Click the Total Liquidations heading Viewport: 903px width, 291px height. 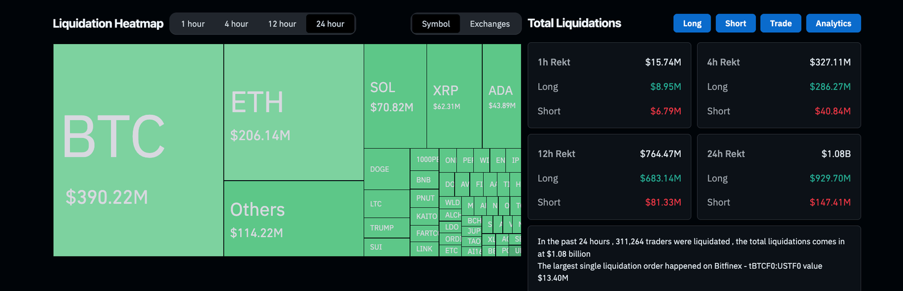(574, 23)
